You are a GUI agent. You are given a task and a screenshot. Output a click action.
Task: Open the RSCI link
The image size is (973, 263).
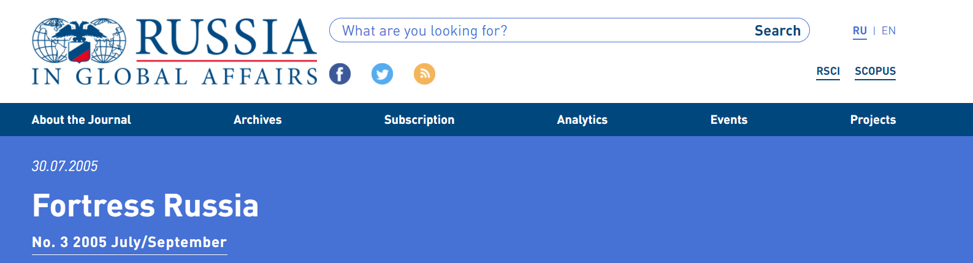pos(828,71)
